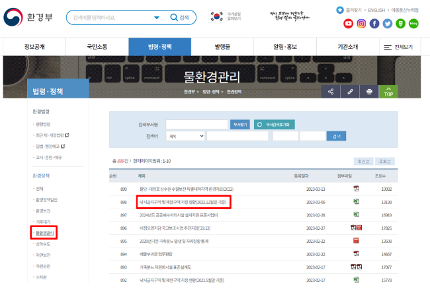Download the Excel attachment of post 898
430x293 pixels.
[x=356, y=202]
